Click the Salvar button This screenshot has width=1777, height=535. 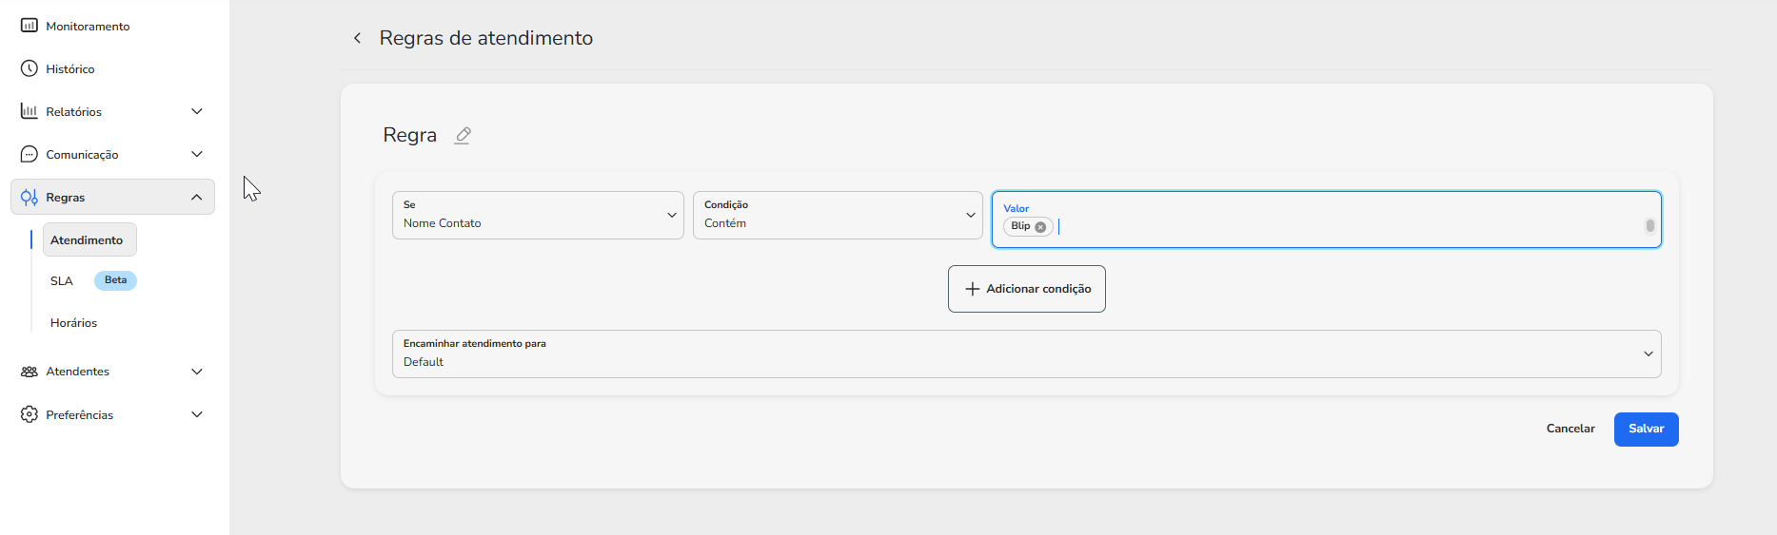point(1647,430)
